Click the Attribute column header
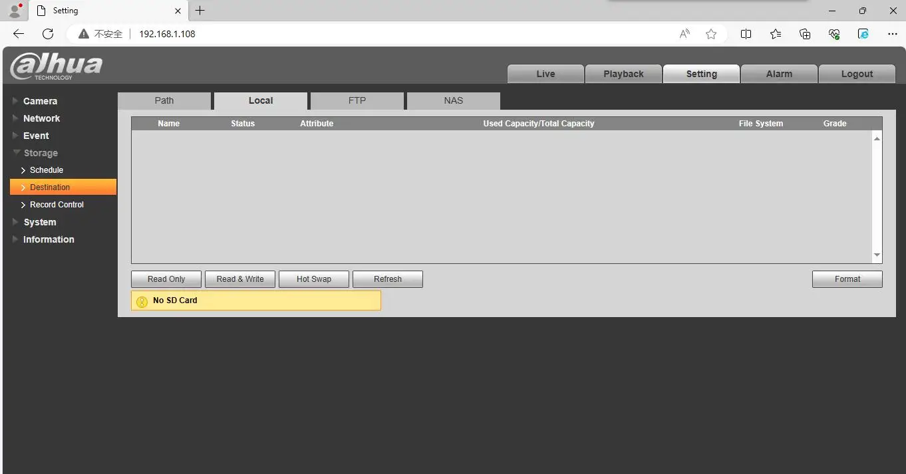906x474 pixels. click(317, 124)
